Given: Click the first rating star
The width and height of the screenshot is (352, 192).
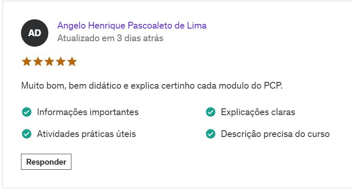Looking at the screenshot, I should pos(27,61).
